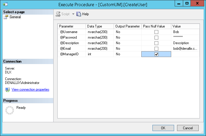
Task: Open the Script dropdown arrow
Action: (73, 14)
